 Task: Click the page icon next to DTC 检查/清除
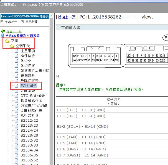click(x=17, y=95)
